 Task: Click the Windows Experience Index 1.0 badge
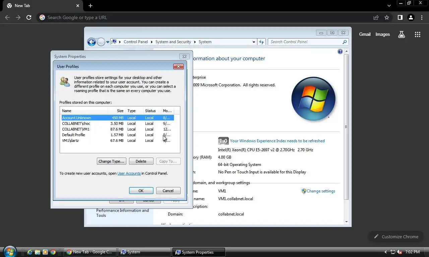tap(223, 141)
